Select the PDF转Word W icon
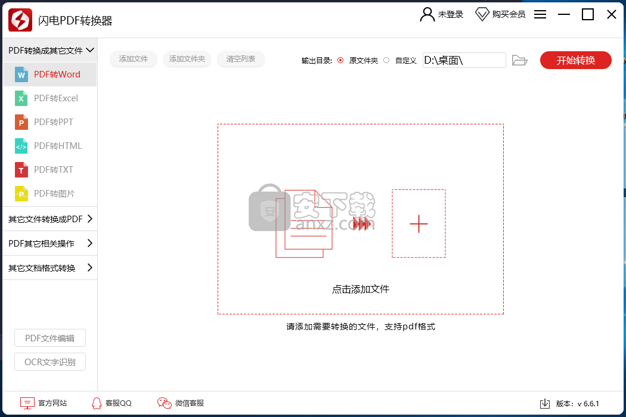The image size is (626, 417). [x=21, y=74]
